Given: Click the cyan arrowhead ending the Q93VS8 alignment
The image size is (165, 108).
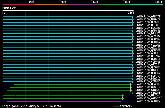Looking at the screenshot, I should click(x=133, y=22).
